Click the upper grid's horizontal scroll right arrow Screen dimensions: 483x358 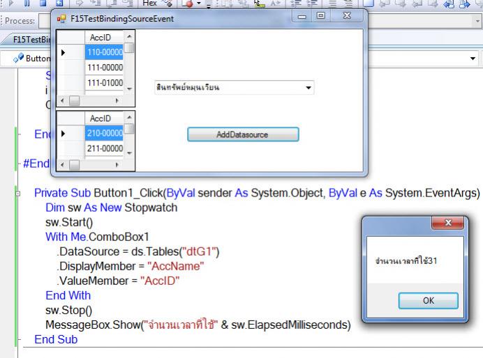117,100
